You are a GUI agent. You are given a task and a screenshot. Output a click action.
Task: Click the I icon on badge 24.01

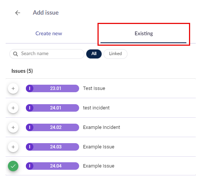[30, 108]
